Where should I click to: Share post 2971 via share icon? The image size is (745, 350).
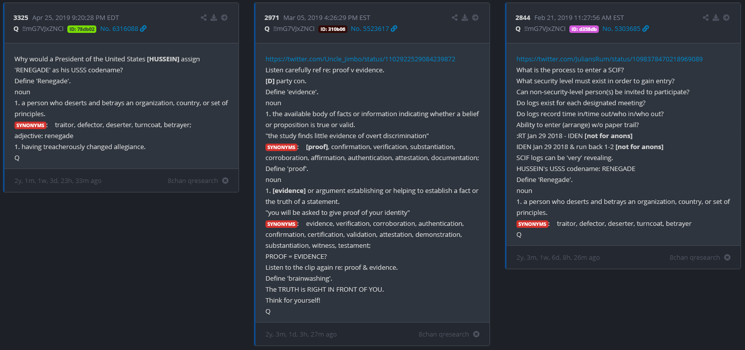point(455,17)
